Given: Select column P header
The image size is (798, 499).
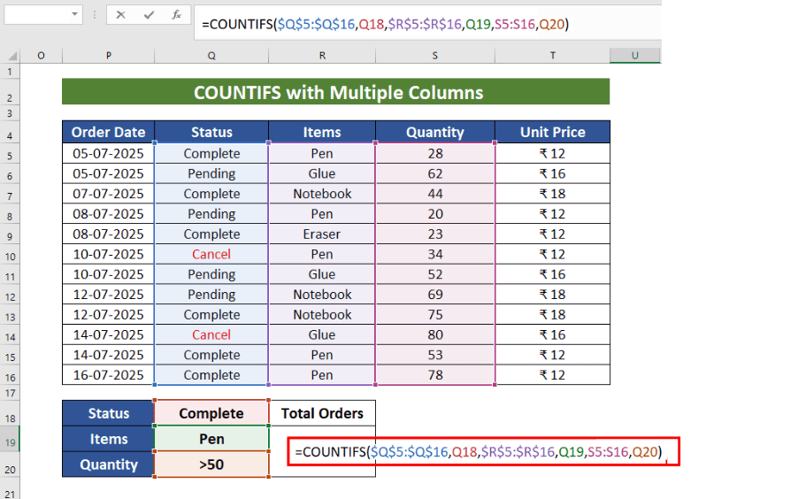Looking at the screenshot, I should pos(108,56).
